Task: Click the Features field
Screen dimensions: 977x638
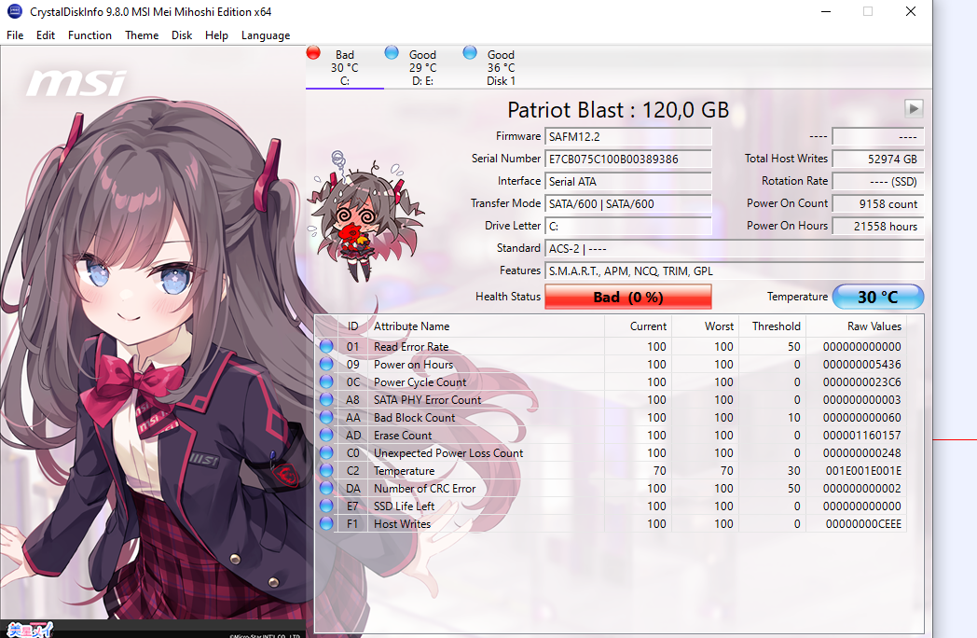Action: [x=734, y=271]
